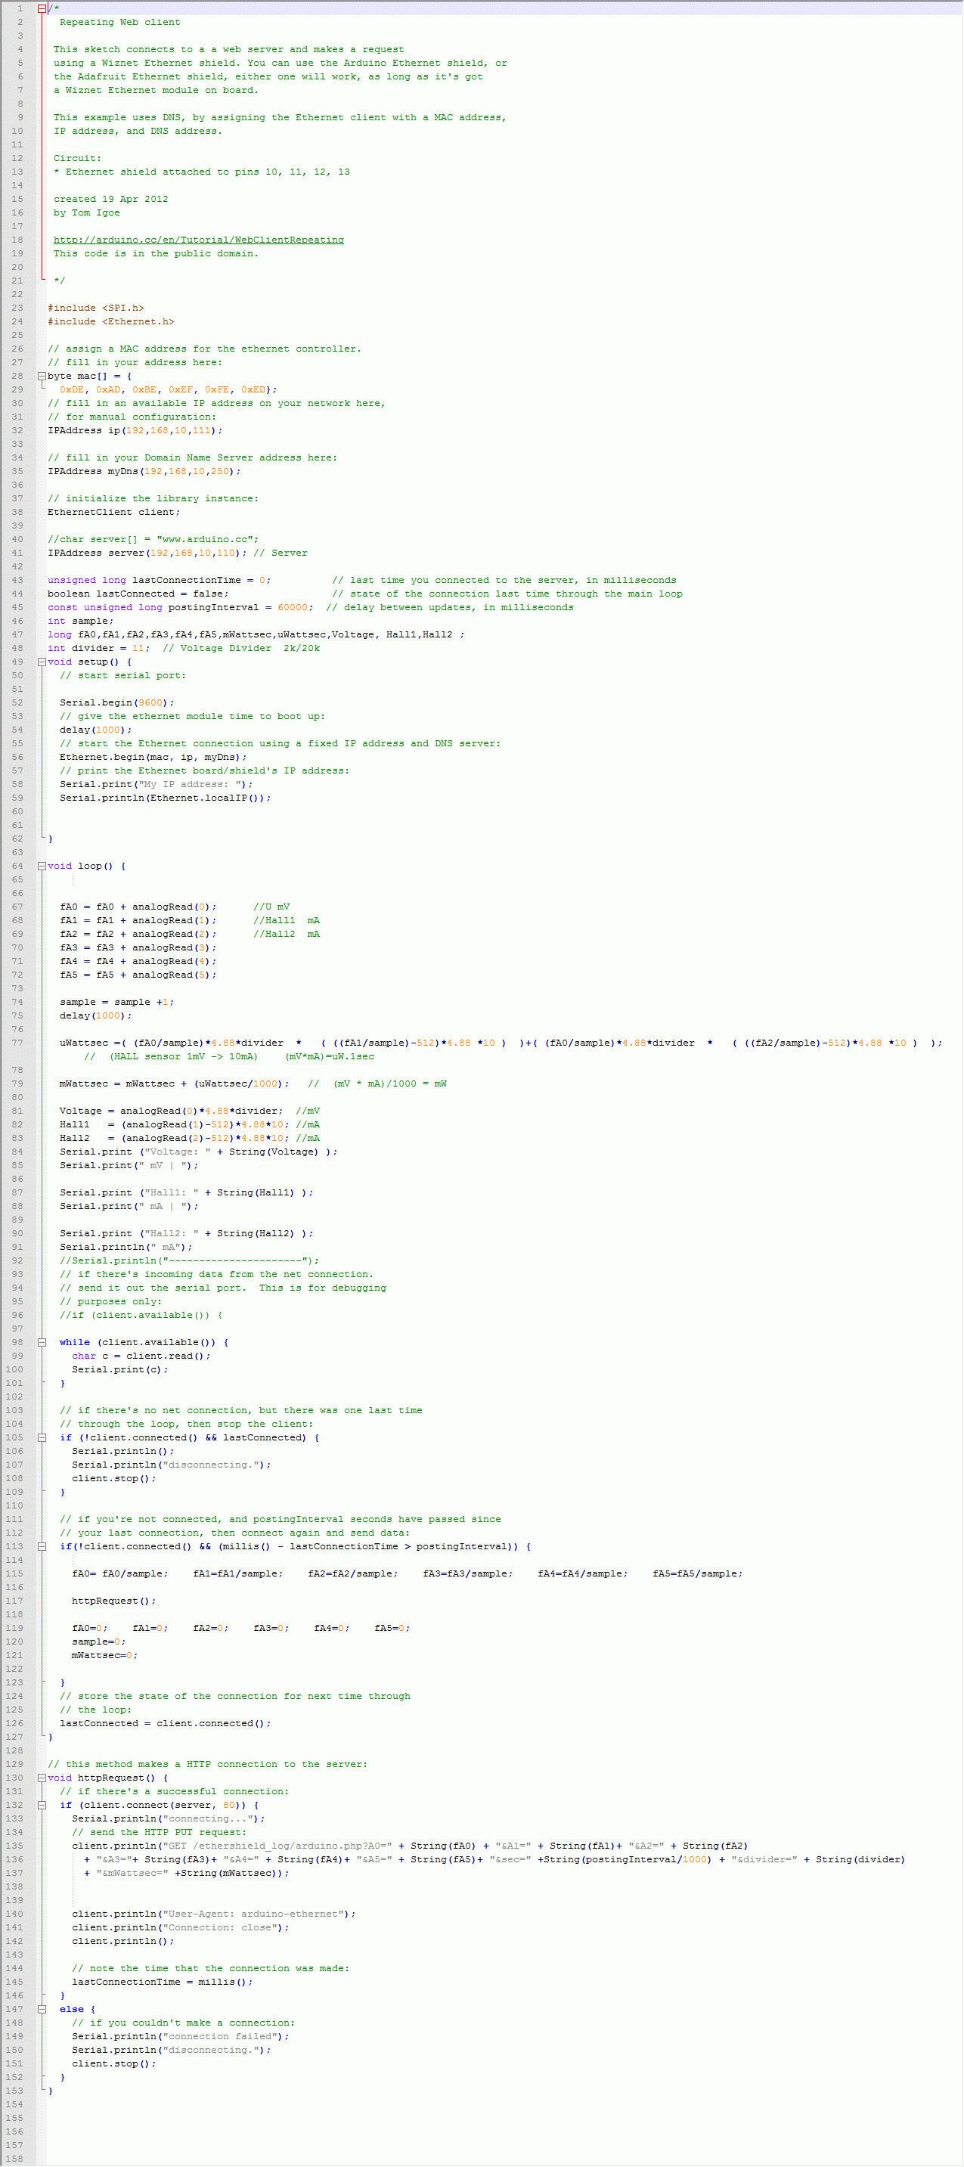Place cursor on Serial.begin(9600) line
Screen dimensions: 964x2167
[117, 702]
